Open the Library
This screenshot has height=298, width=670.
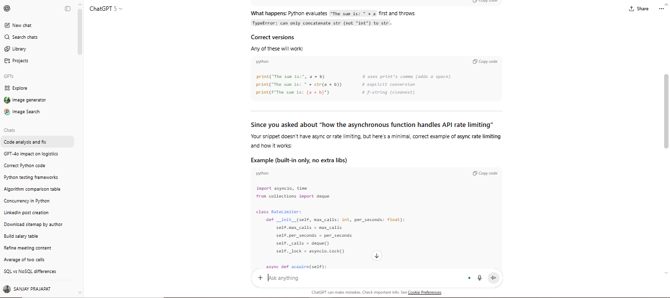[18, 49]
